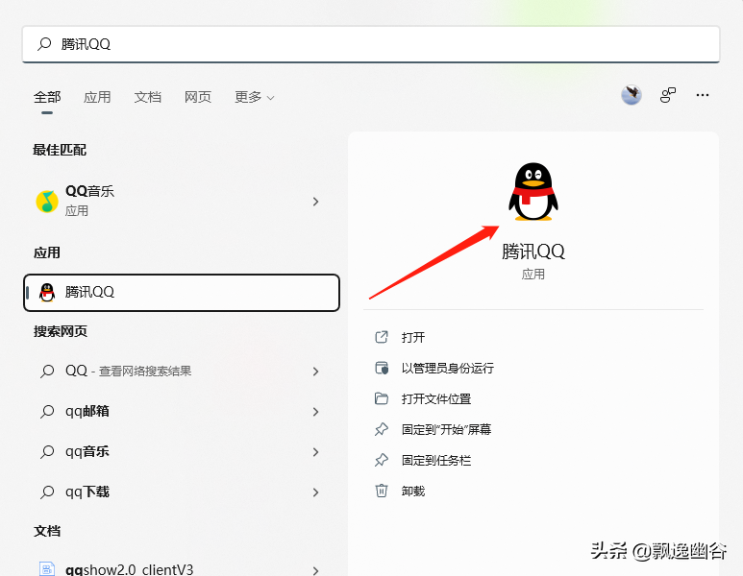The image size is (743, 576).
Task: Click the search box containing 腾讯QQ
Action: 371,44
